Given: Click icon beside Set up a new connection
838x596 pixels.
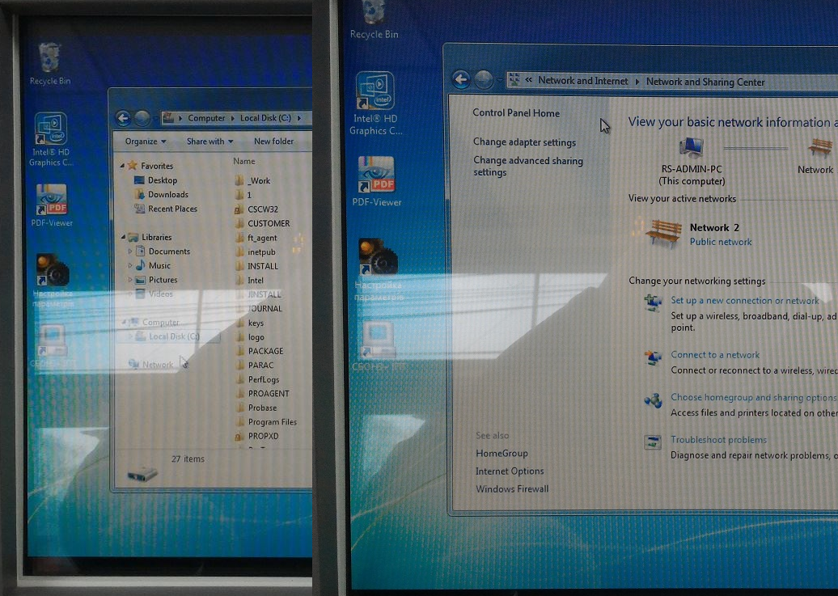Looking at the screenshot, I should [653, 302].
